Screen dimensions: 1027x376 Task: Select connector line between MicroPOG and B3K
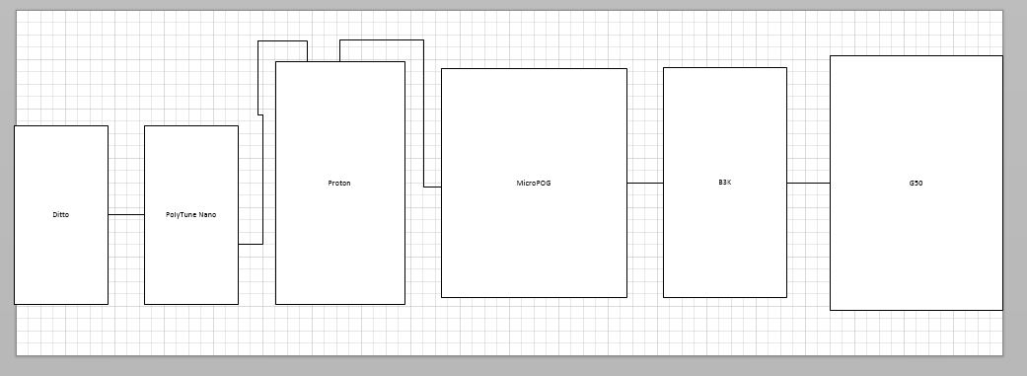(x=645, y=183)
